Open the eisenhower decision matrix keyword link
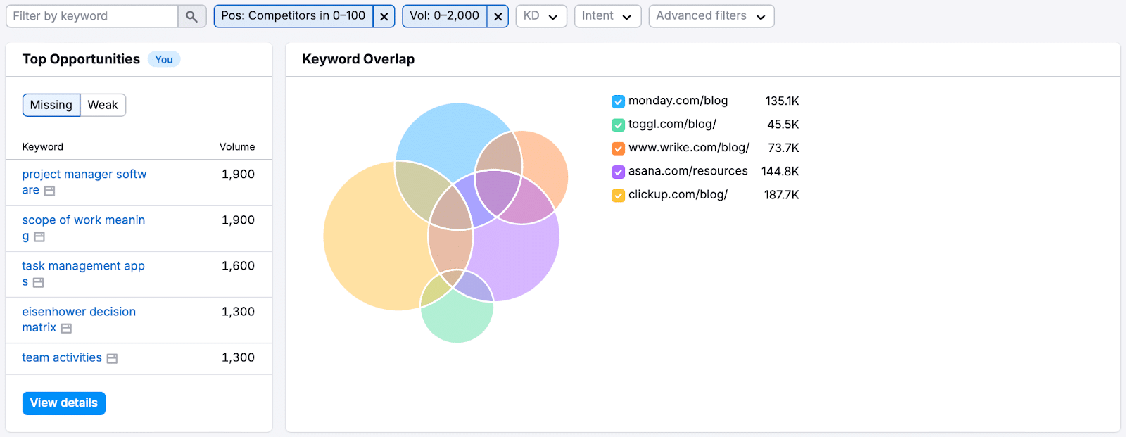This screenshot has height=437, width=1126. 79,319
